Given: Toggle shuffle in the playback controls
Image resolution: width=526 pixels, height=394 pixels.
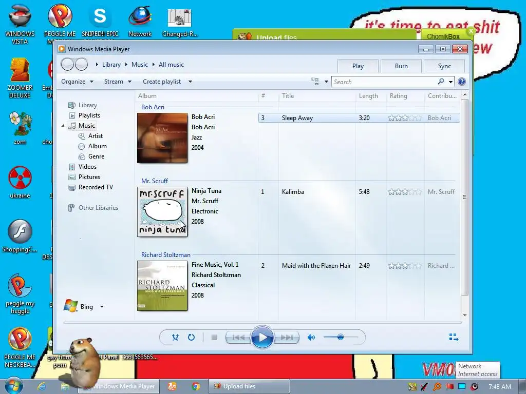Looking at the screenshot, I should (x=175, y=338).
